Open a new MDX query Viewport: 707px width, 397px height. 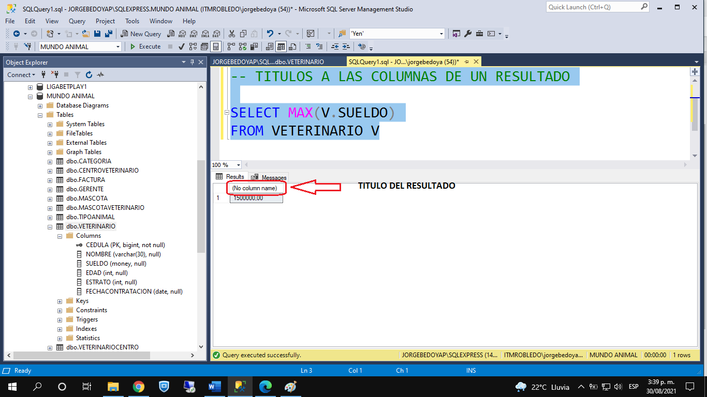pyautogui.click(x=182, y=34)
